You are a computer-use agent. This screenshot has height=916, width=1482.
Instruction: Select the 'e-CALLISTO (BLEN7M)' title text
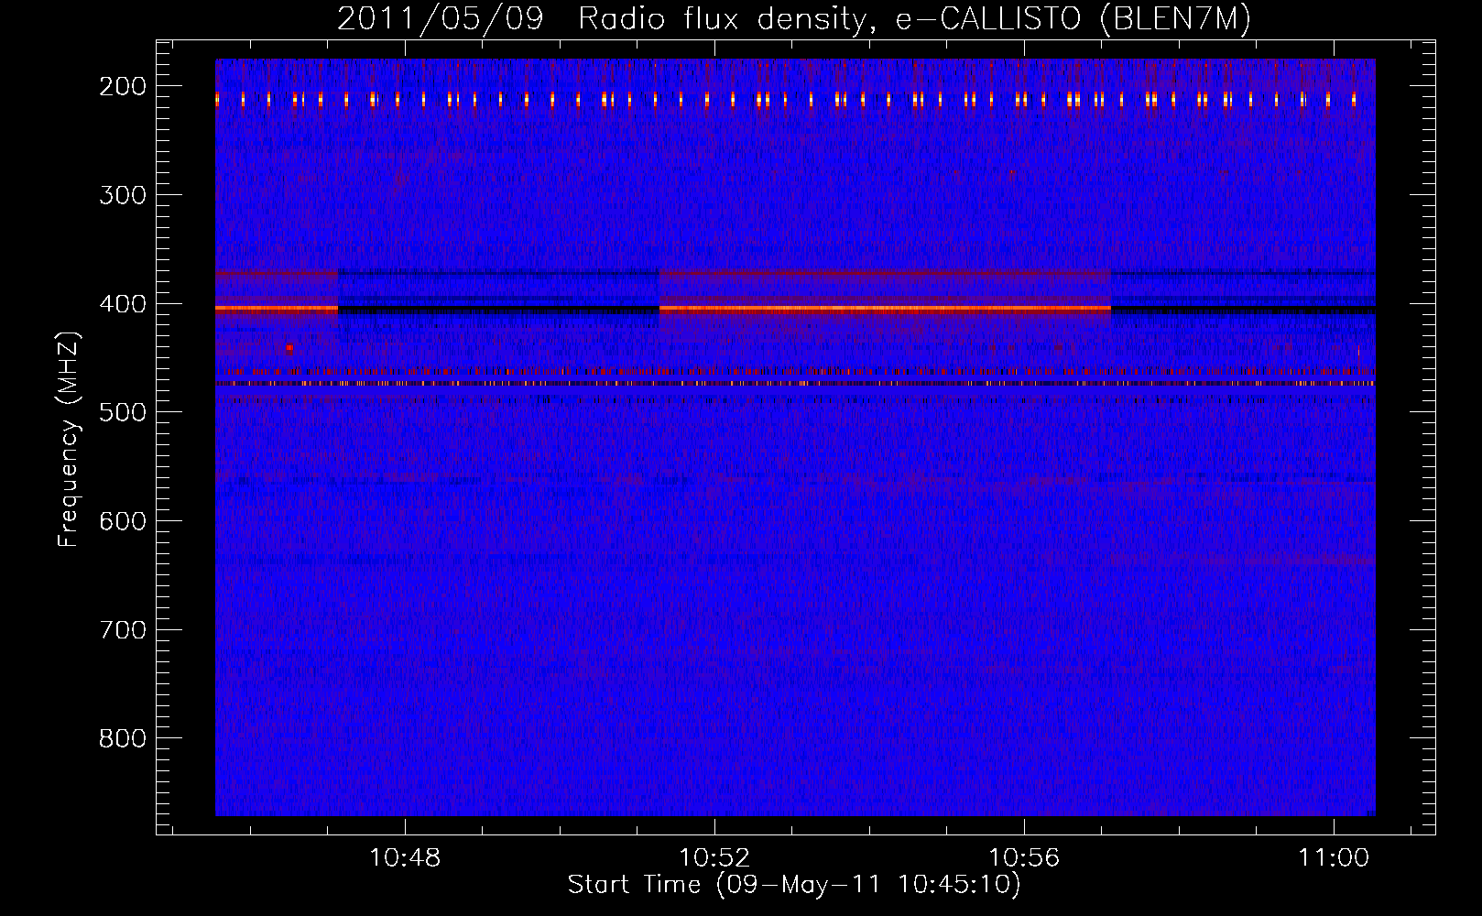click(x=1073, y=19)
